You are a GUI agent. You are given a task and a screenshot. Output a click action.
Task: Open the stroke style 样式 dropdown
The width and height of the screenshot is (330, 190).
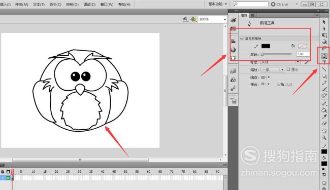pos(280,62)
